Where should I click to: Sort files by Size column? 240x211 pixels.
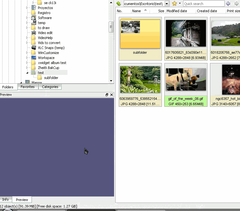tap(161, 11)
